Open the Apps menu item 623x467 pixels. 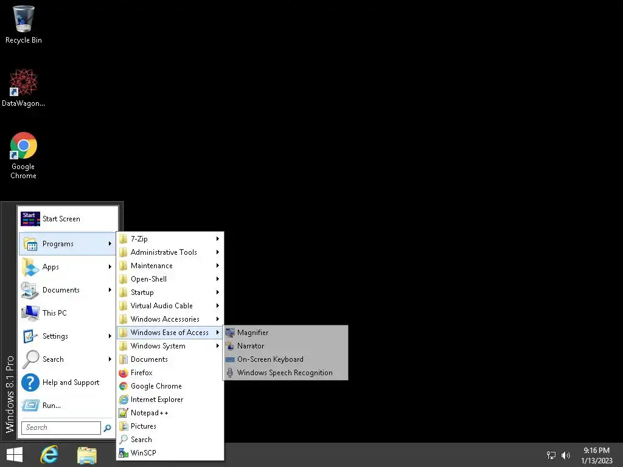tap(67, 267)
